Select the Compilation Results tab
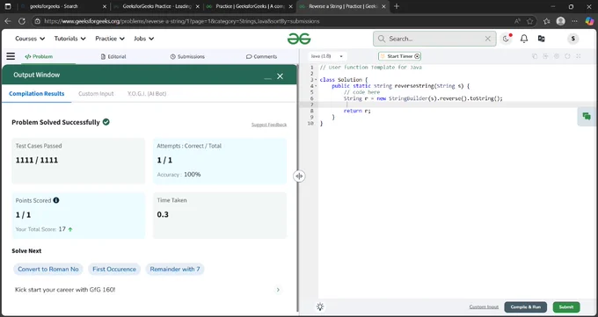Screen dimensions: 598x317 [x=37, y=94]
